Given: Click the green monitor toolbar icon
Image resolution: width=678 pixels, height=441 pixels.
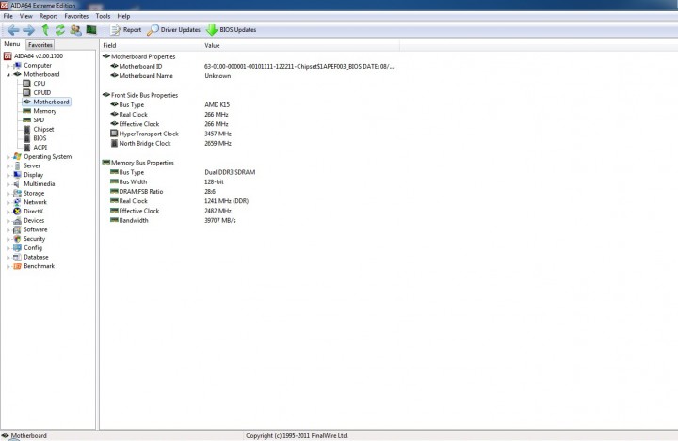Looking at the screenshot, I should 91,29.
